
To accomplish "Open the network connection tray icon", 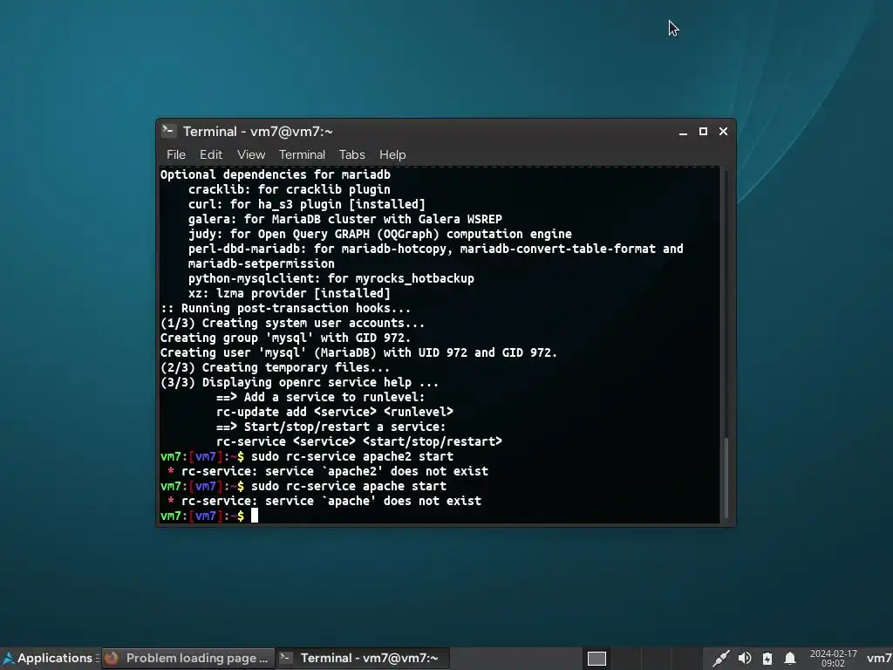I will [720, 659].
